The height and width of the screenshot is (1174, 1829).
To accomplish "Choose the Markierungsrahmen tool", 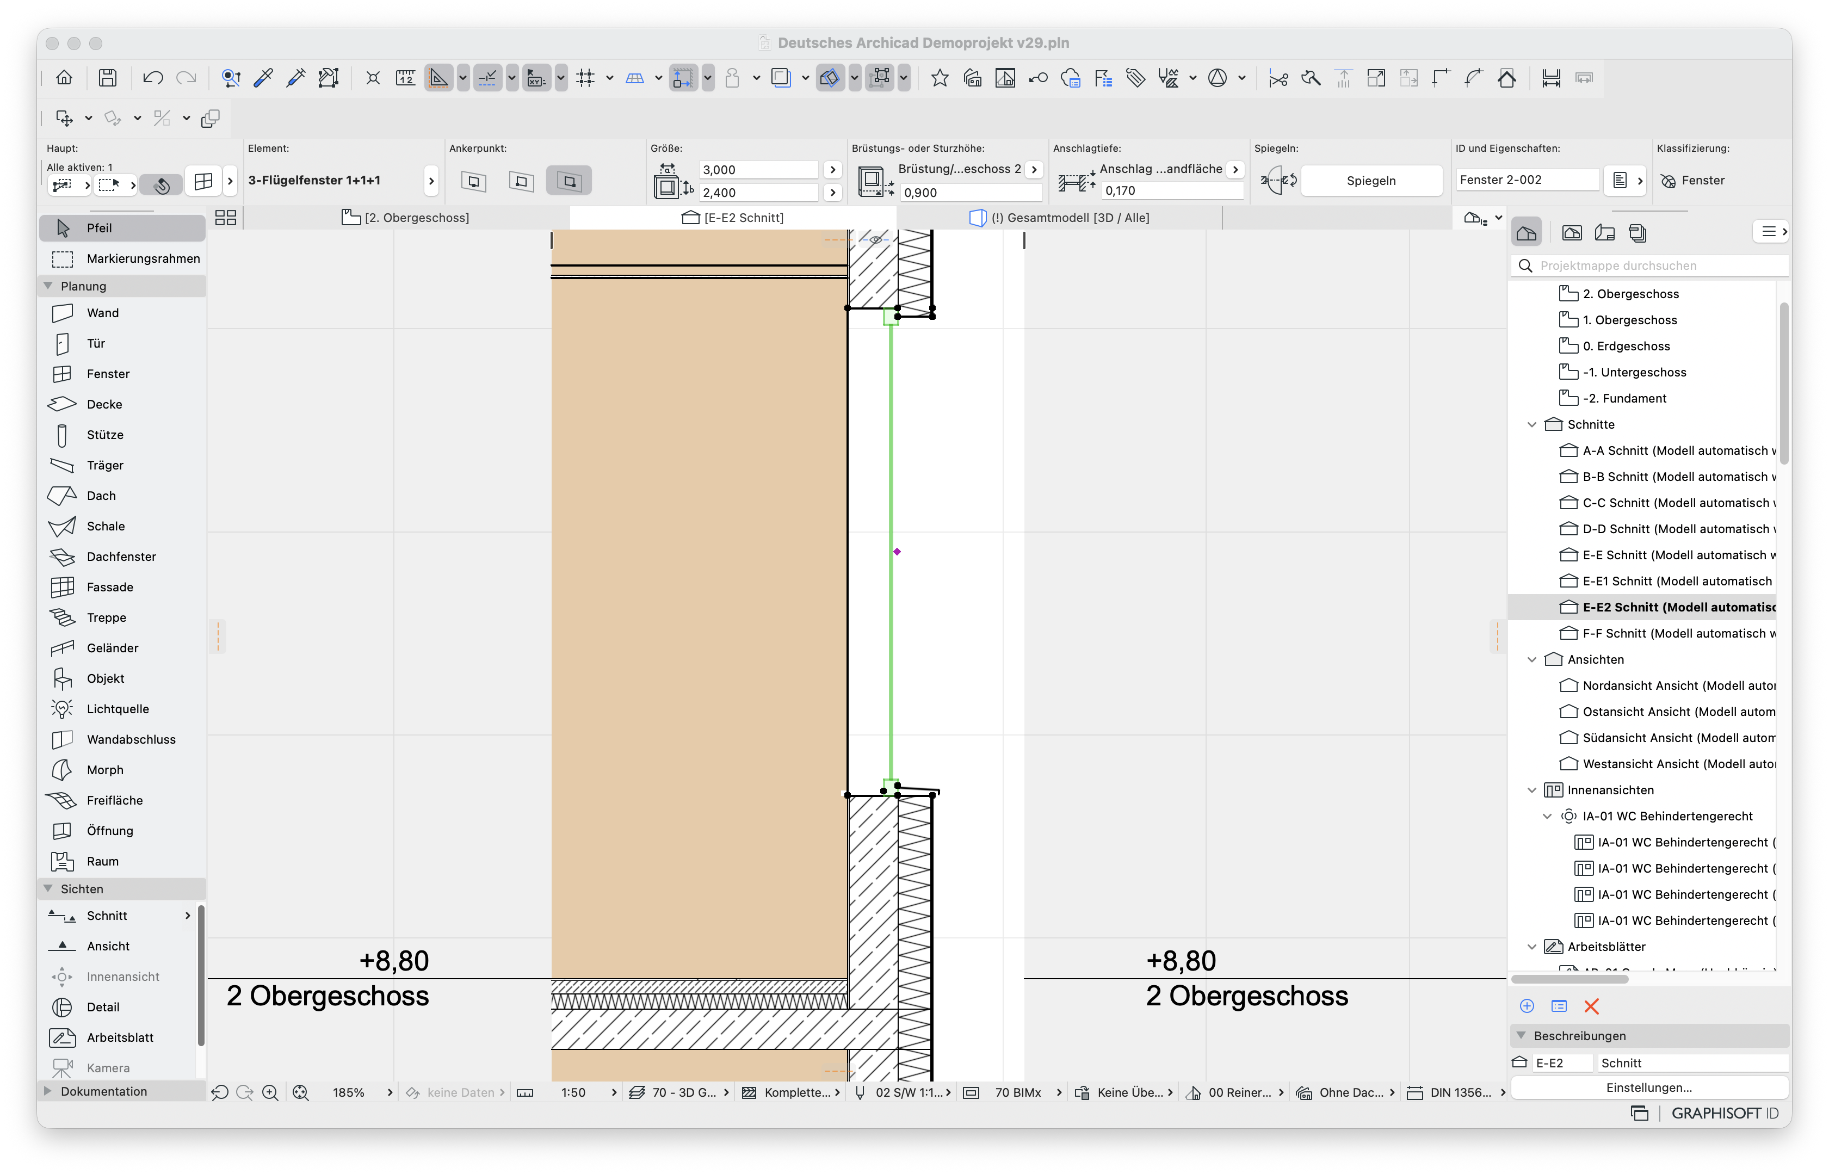I will click(122, 258).
